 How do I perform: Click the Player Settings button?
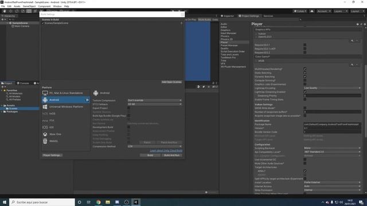(x=52, y=155)
